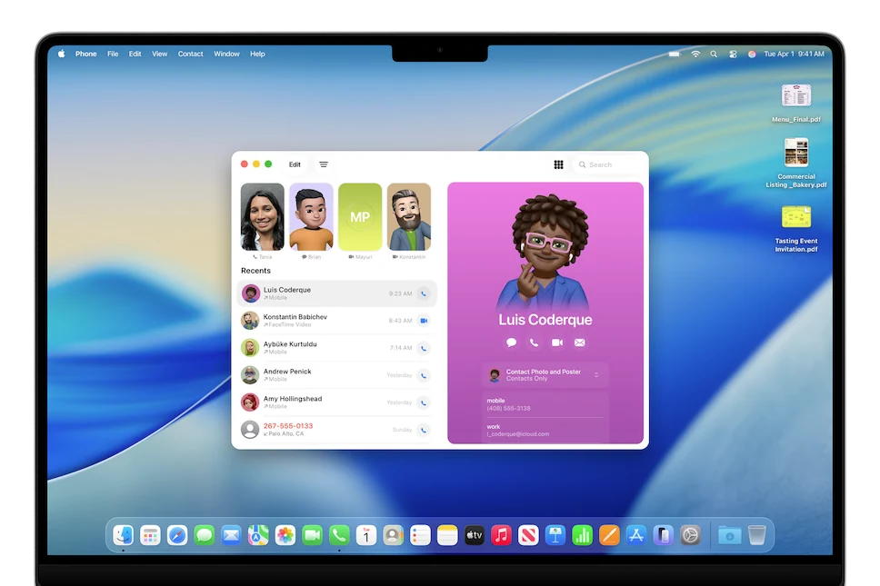Image resolution: width=880 pixels, height=586 pixels.
Task: Open the Edit menu in the menu bar
Action: click(135, 54)
